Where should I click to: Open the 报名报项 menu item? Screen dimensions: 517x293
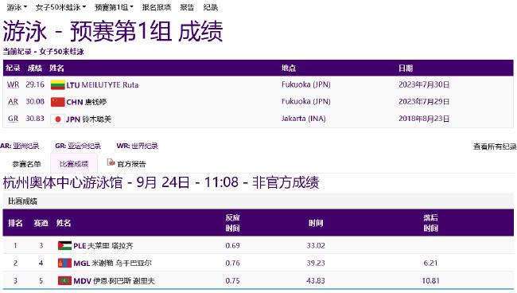point(157,7)
